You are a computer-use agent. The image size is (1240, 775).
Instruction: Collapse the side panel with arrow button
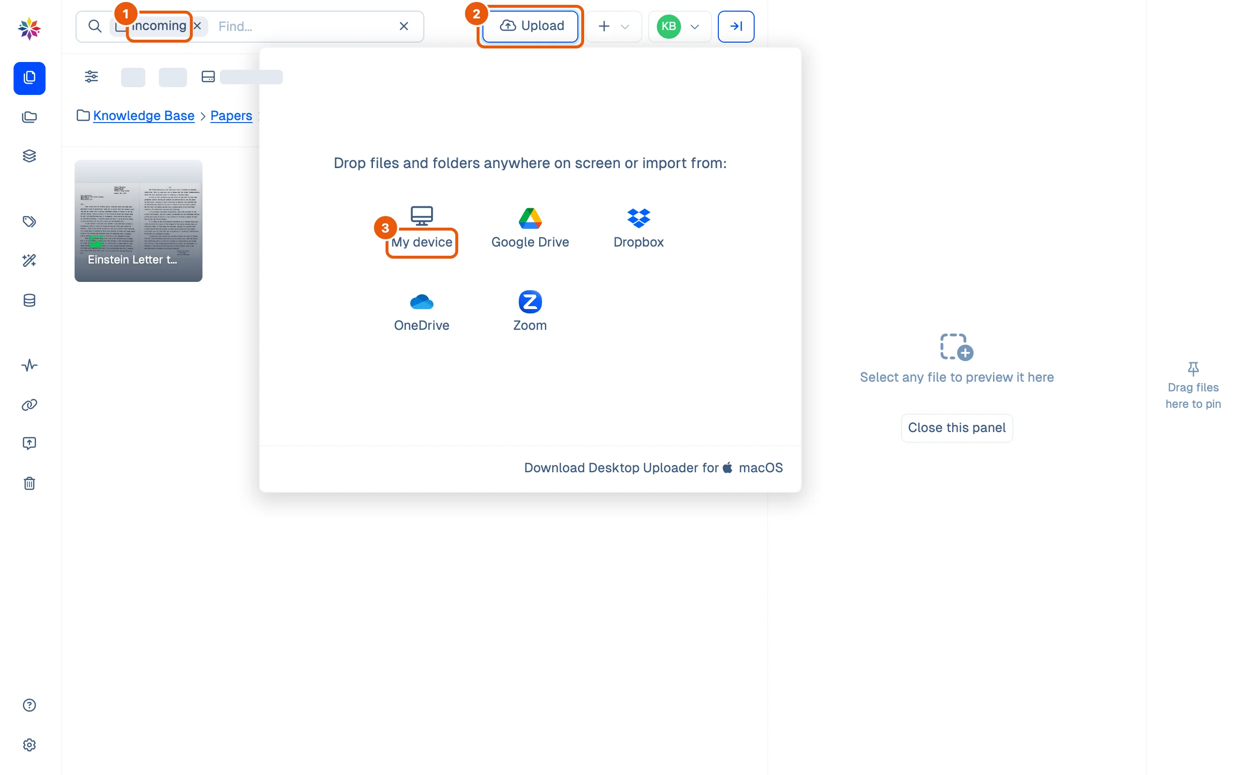pyautogui.click(x=736, y=26)
